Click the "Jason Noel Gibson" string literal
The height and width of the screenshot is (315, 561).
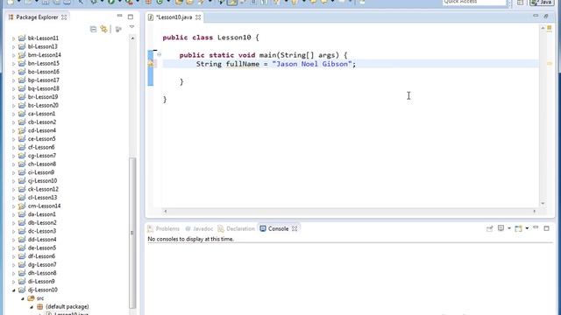[312, 64]
